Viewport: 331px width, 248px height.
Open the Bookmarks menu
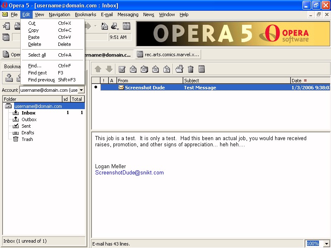pyautogui.click(x=86, y=14)
